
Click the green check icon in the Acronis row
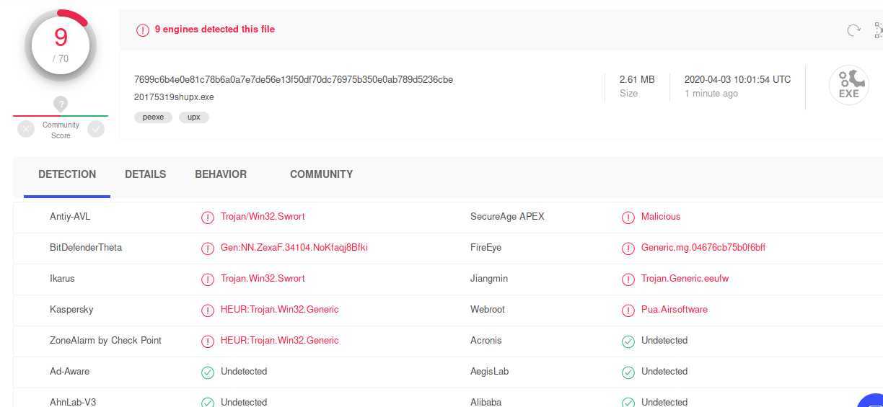(628, 341)
